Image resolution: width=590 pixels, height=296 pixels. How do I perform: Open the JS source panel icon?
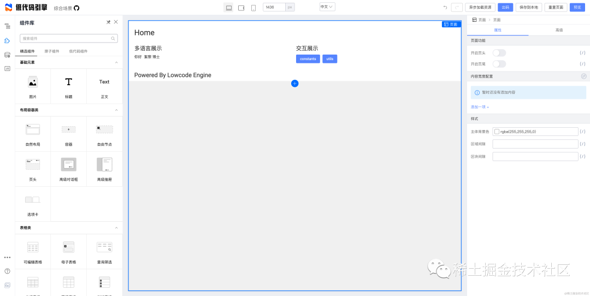(7, 68)
